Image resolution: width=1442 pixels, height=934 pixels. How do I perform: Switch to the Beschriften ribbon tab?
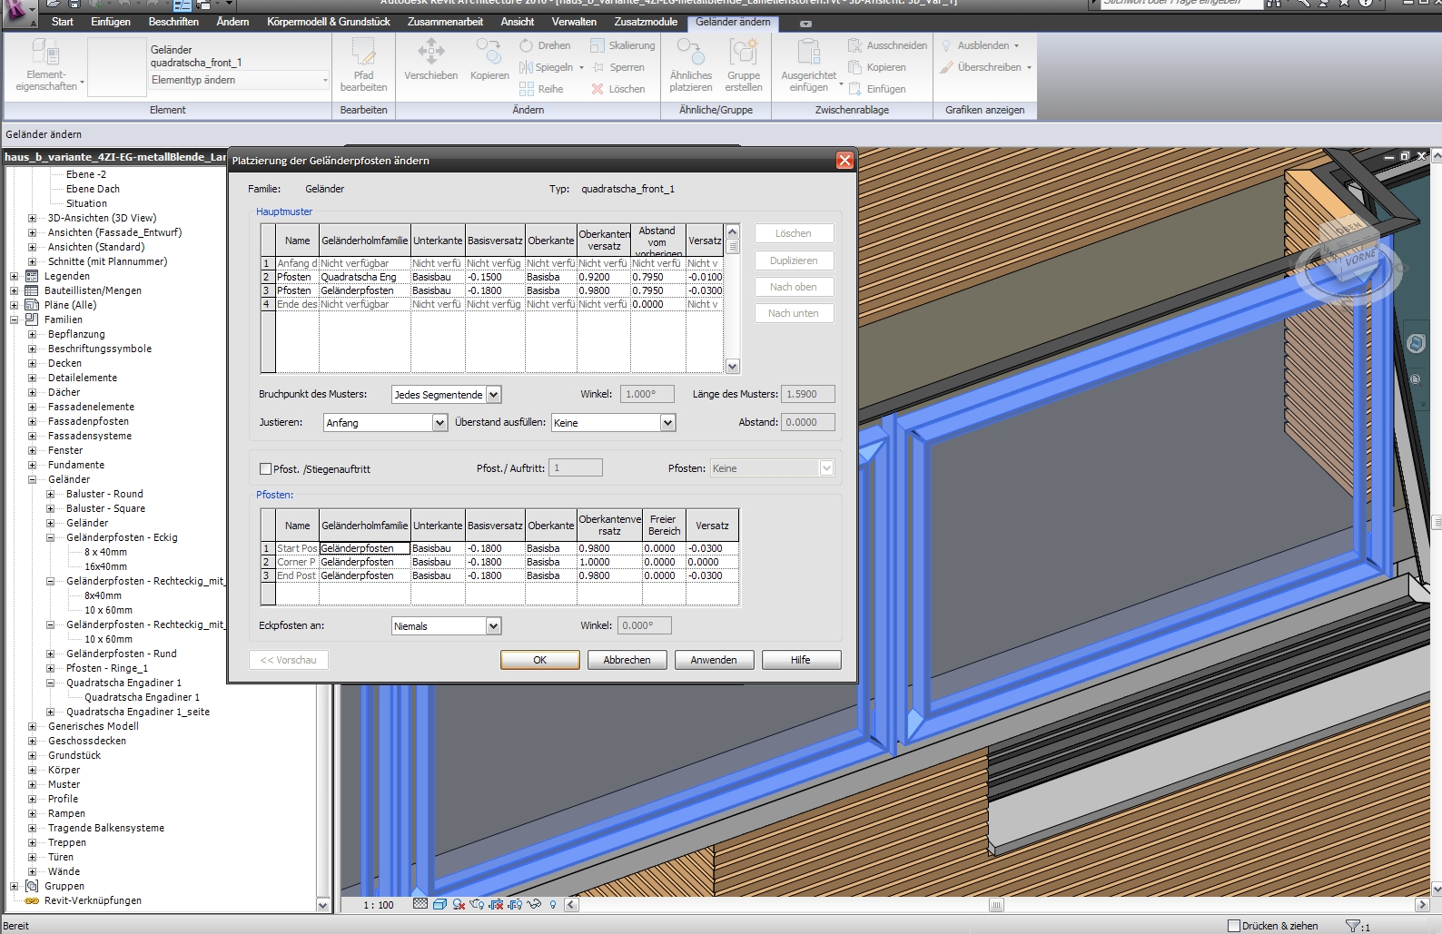[173, 22]
